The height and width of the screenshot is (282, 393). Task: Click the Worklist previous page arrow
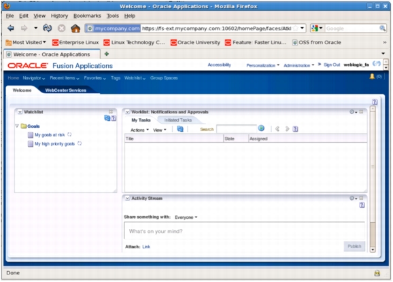(x=277, y=128)
